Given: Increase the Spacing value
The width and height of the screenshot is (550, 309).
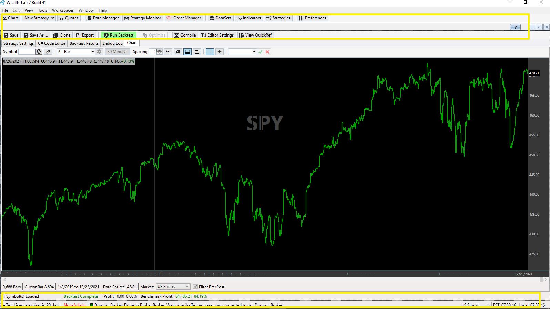Looking at the screenshot, I should click(160, 50).
